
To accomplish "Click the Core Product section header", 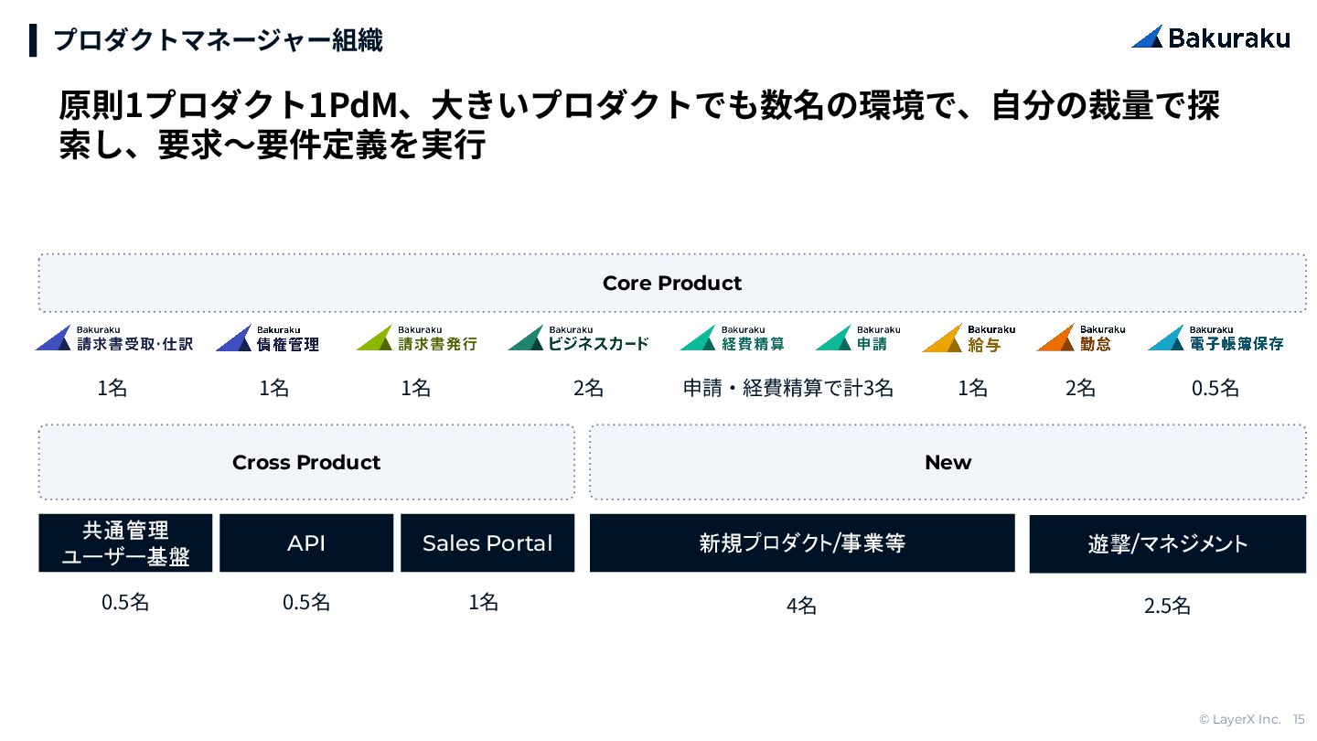I will click(x=672, y=284).
